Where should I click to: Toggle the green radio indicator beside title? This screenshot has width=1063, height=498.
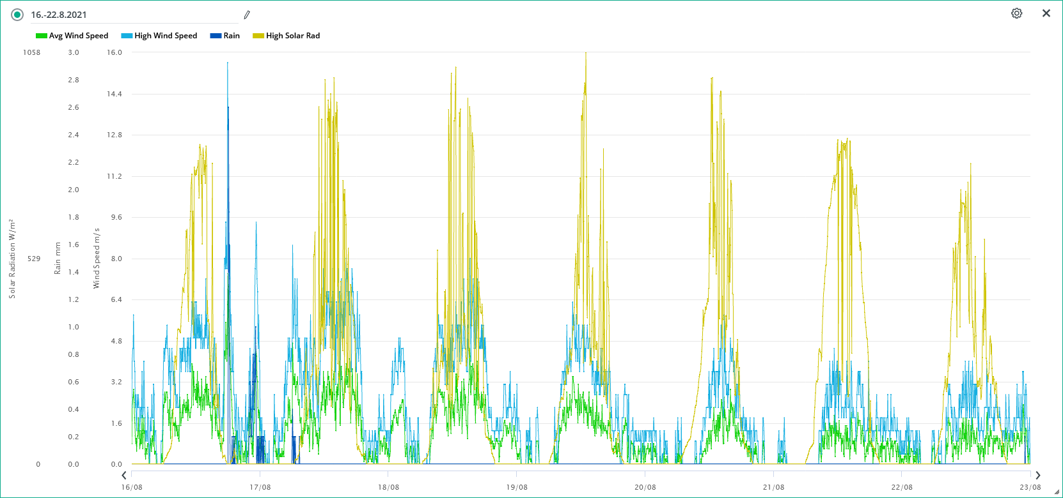[17, 15]
